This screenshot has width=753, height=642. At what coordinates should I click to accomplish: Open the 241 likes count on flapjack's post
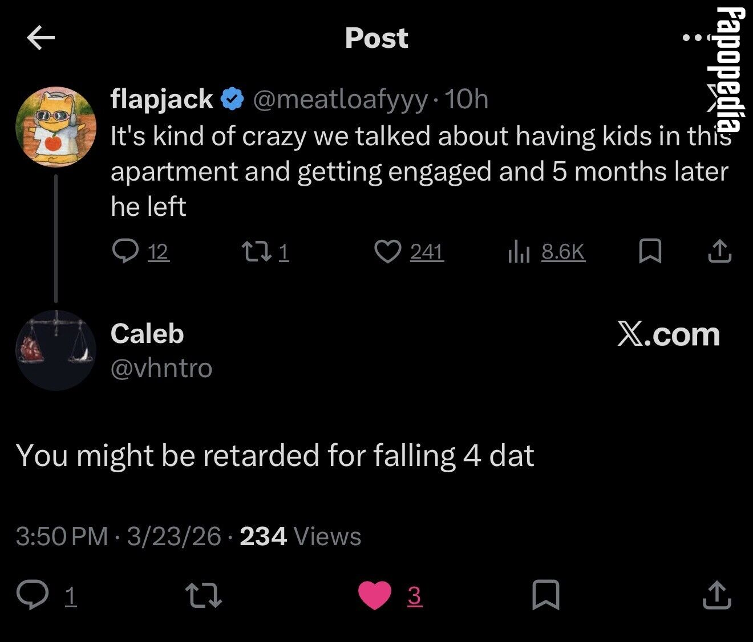[427, 251]
